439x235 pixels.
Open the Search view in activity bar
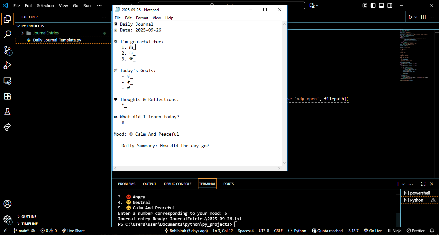(7, 34)
